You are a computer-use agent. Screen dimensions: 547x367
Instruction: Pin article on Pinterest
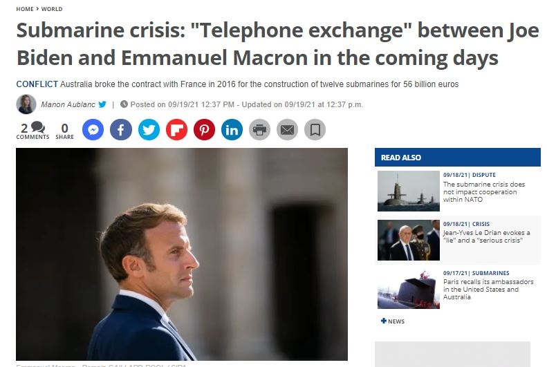click(204, 129)
